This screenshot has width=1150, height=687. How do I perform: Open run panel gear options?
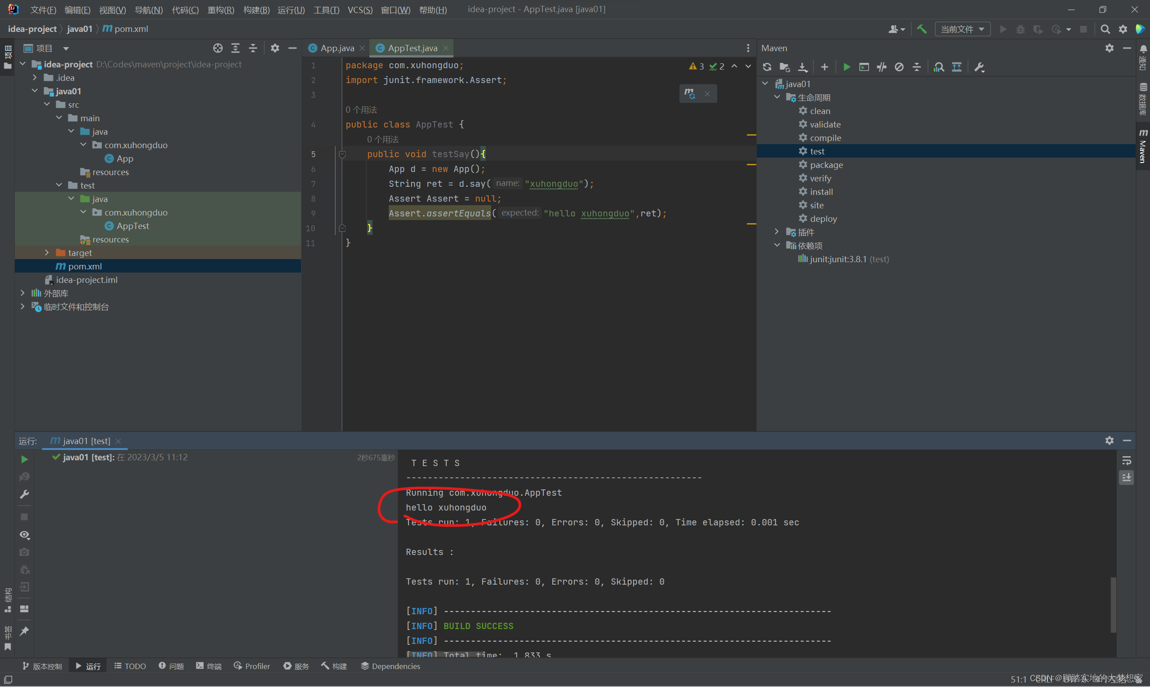point(1109,441)
